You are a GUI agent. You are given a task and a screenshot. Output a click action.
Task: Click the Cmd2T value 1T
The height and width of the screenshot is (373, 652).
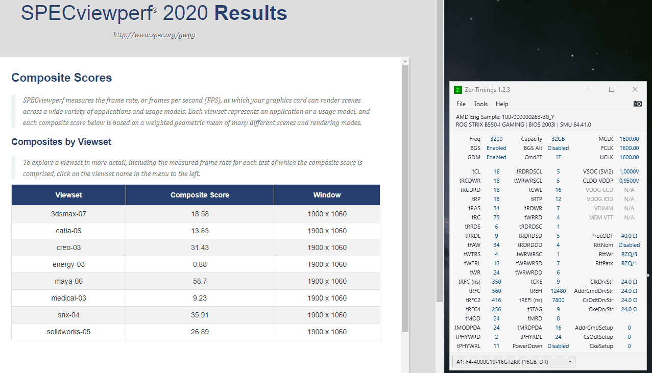tap(558, 157)
